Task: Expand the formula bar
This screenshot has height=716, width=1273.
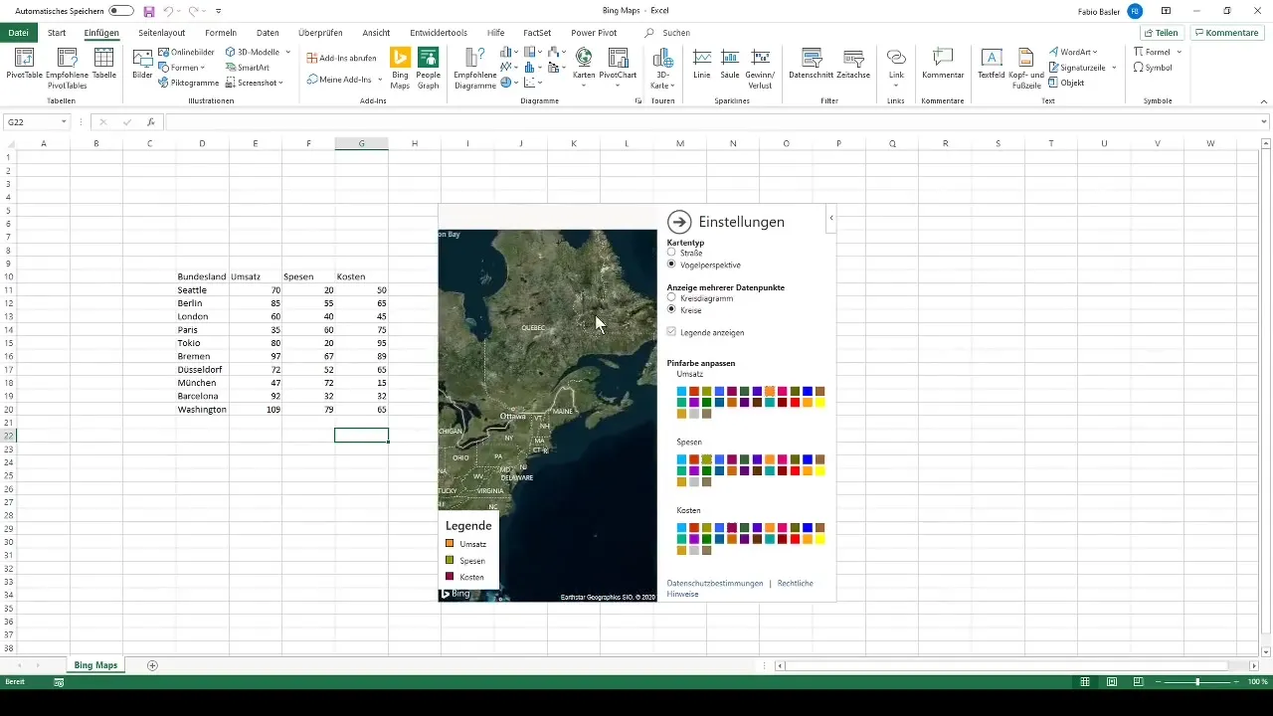Action: click(1264, 122)
